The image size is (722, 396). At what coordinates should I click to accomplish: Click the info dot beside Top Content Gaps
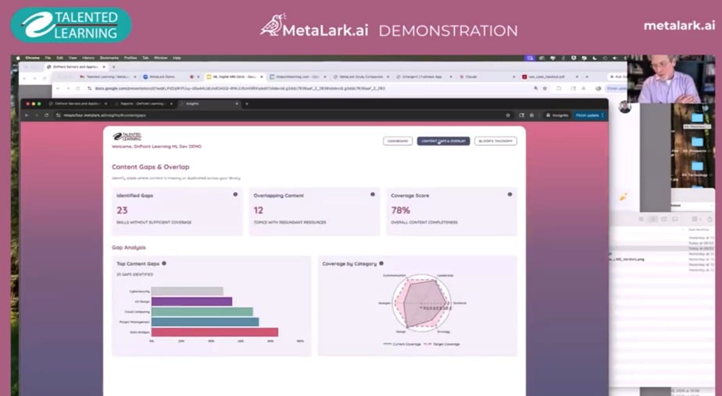coord(164,263)
